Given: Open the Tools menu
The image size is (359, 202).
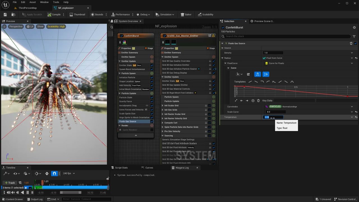Looking at the screenshot, I should [56, 2].
